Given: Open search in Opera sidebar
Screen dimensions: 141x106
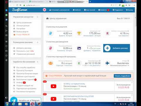Looking at the screenshot, I should coord(6,26).
